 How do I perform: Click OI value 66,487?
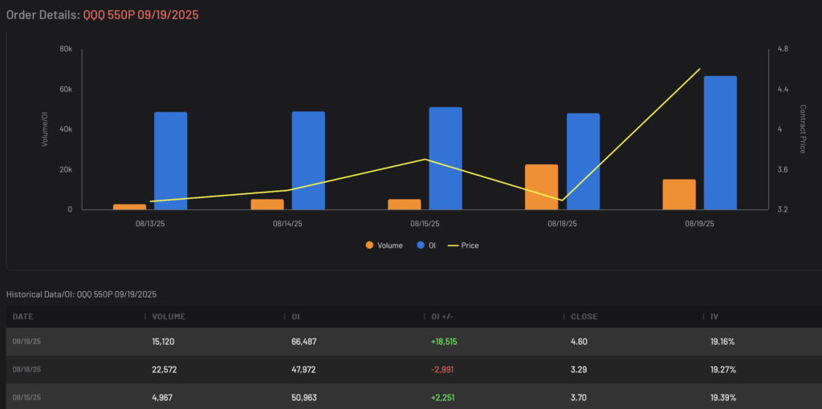point(304,342)
